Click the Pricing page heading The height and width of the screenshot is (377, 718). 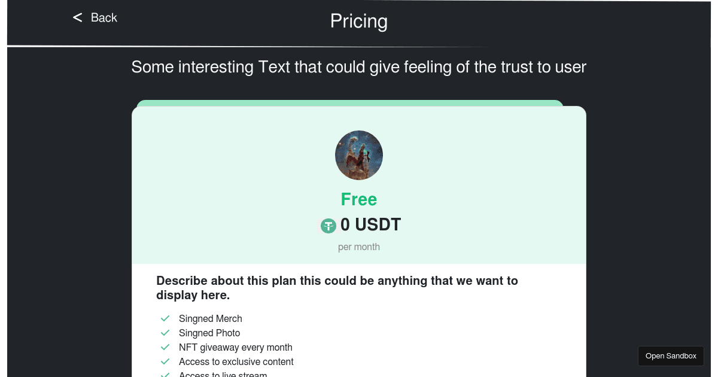tap(359, 22)
